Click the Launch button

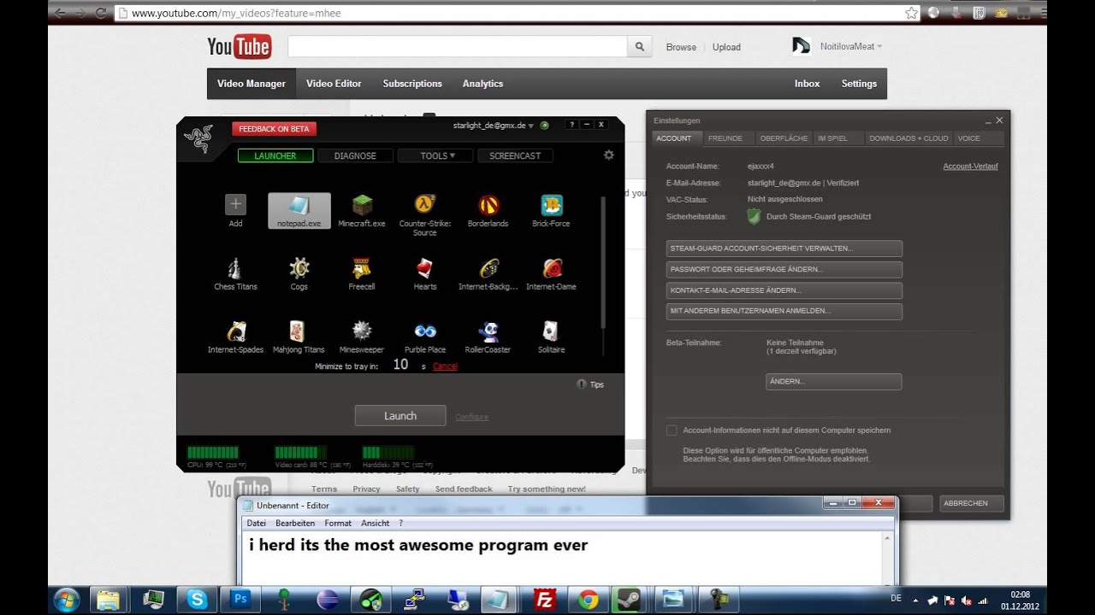(x=400, y=416)
